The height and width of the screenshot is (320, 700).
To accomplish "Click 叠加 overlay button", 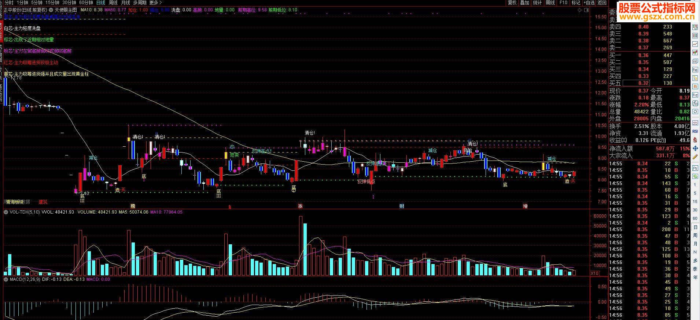I will pyautogui.click(x=525, y=3).
